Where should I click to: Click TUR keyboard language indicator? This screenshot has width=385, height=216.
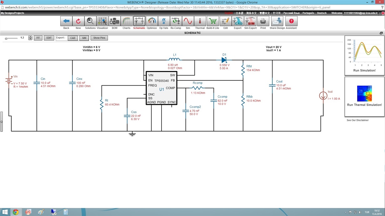point(367,212)
